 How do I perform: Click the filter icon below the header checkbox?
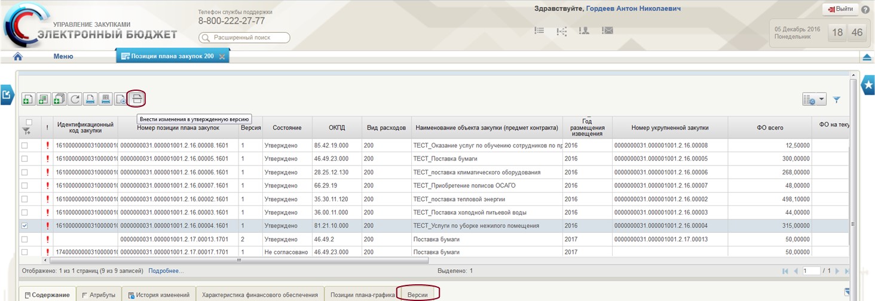[27, 131]
